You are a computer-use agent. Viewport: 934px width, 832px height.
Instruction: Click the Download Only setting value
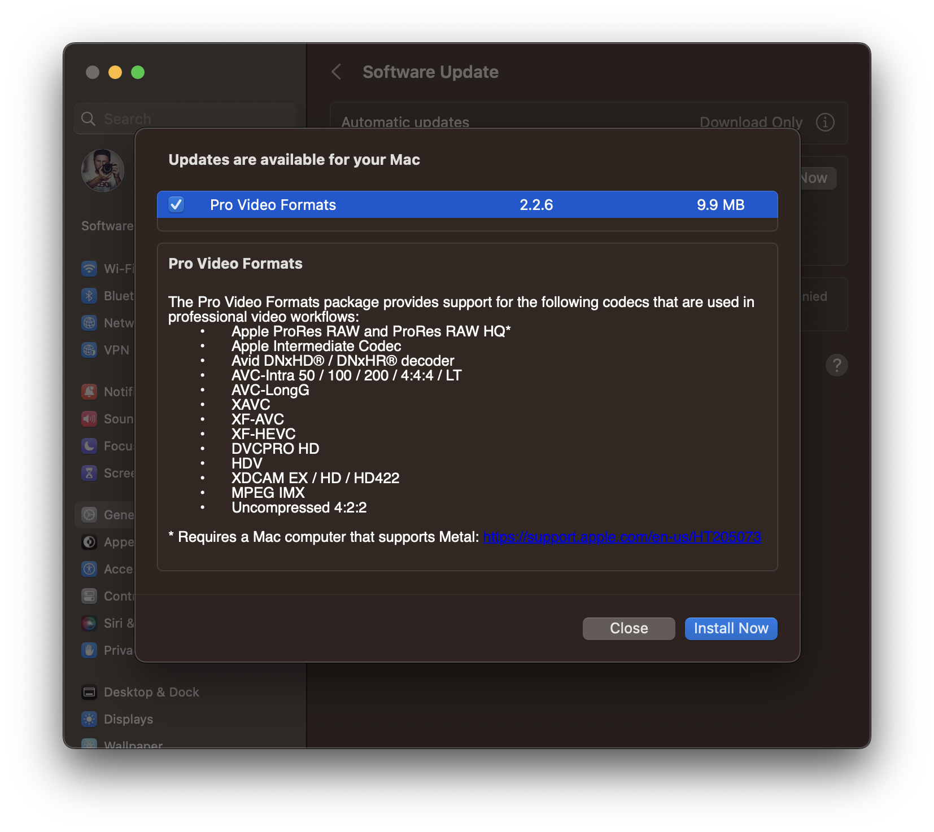point(750,122)
